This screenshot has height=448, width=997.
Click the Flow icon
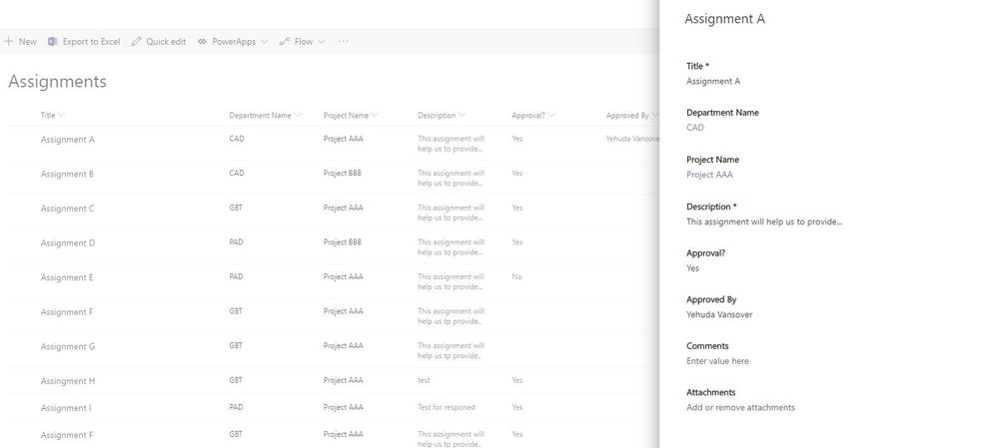coord(285,41)
